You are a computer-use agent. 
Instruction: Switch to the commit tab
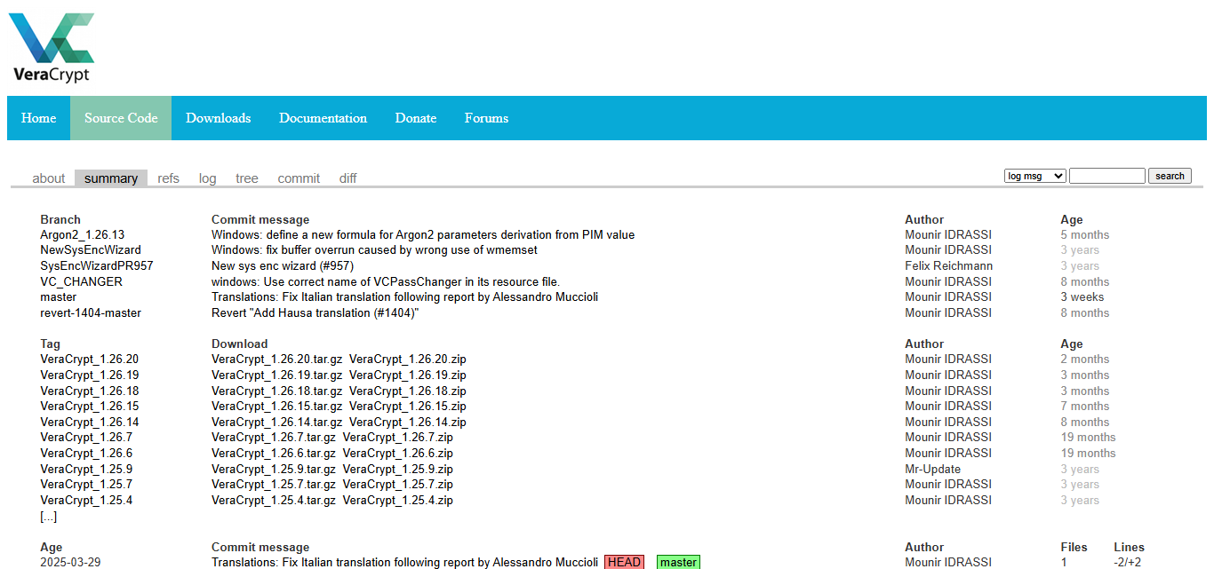[x=299, y=178]
